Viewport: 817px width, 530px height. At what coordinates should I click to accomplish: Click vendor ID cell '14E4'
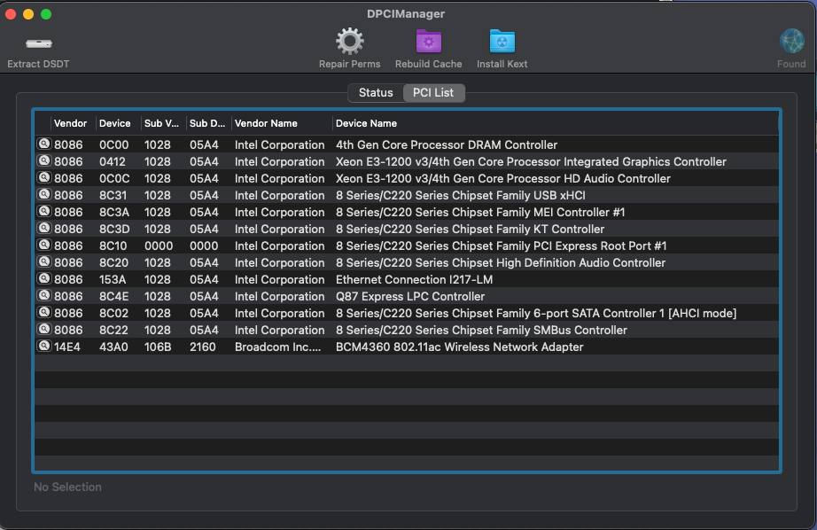pos(67,347)
